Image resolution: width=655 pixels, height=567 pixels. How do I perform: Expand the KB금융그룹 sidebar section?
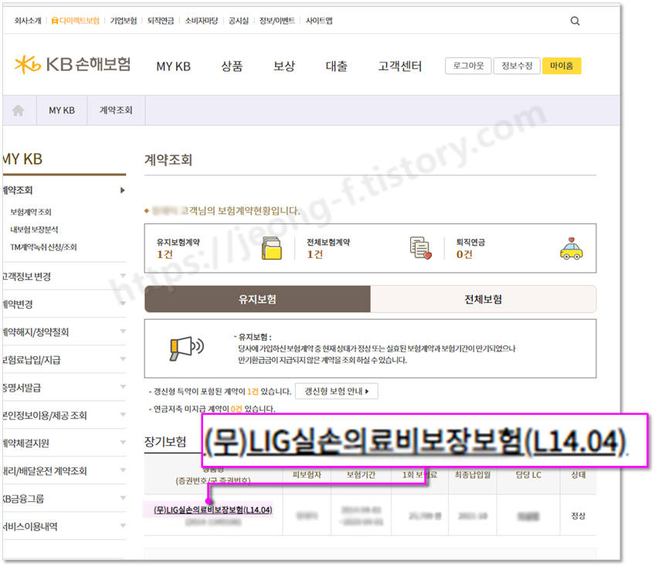(x=64, y=498)
